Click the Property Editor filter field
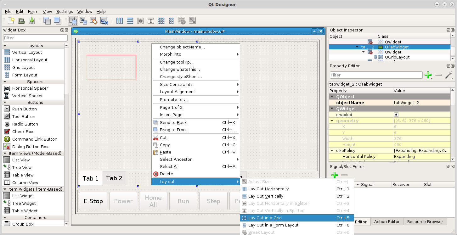Viewport: 457px width, 235px height. click(x=376, y=75)
